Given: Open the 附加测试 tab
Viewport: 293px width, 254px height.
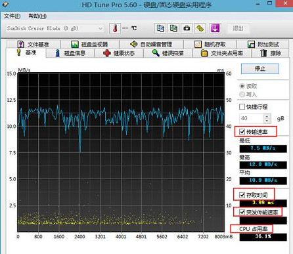Looking at the screenshot, I should click(263, 44).
